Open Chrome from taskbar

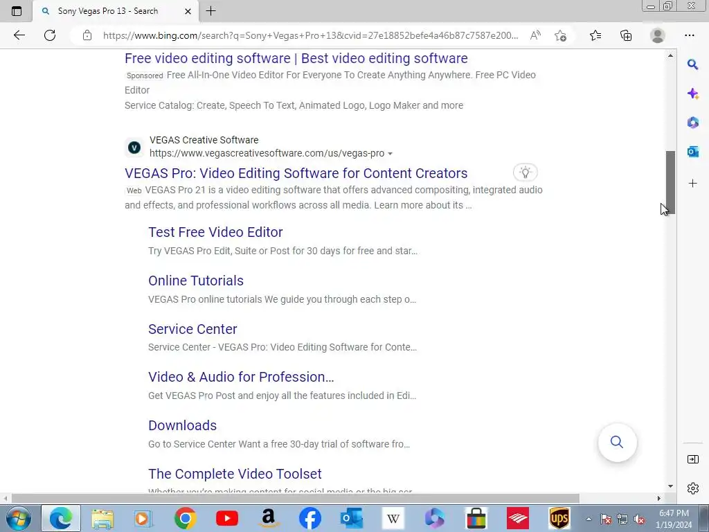(x=185, y=518)
